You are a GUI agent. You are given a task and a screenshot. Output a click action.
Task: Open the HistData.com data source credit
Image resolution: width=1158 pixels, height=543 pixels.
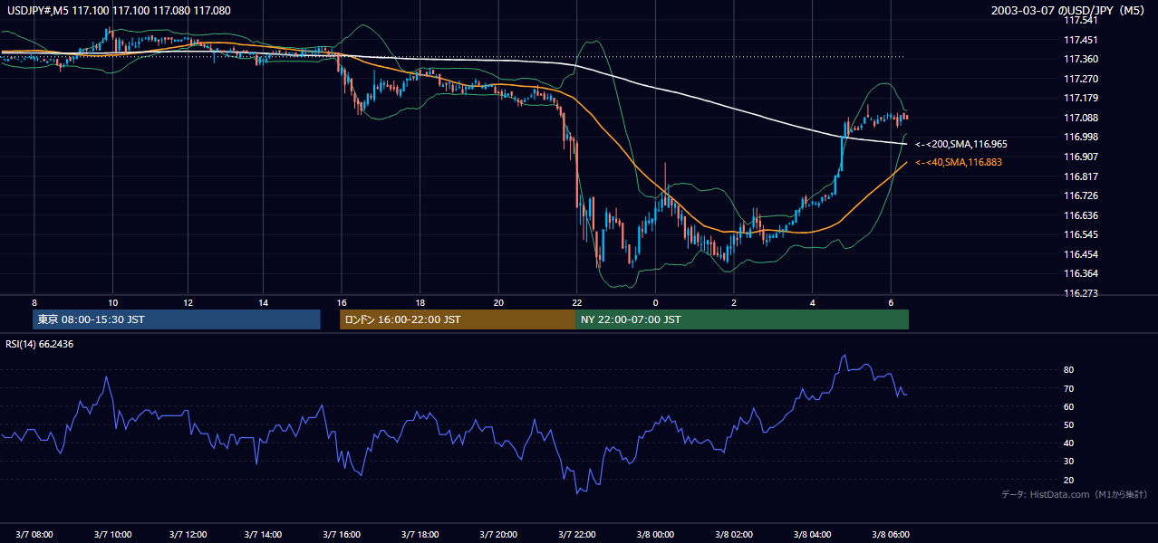tap(1075, 494)
